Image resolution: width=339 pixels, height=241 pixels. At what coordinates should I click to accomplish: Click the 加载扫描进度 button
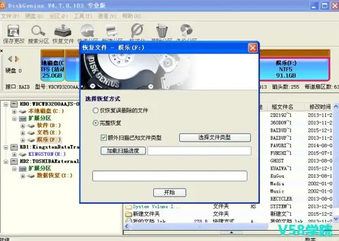pyautogui.click(x=123, y=151)
